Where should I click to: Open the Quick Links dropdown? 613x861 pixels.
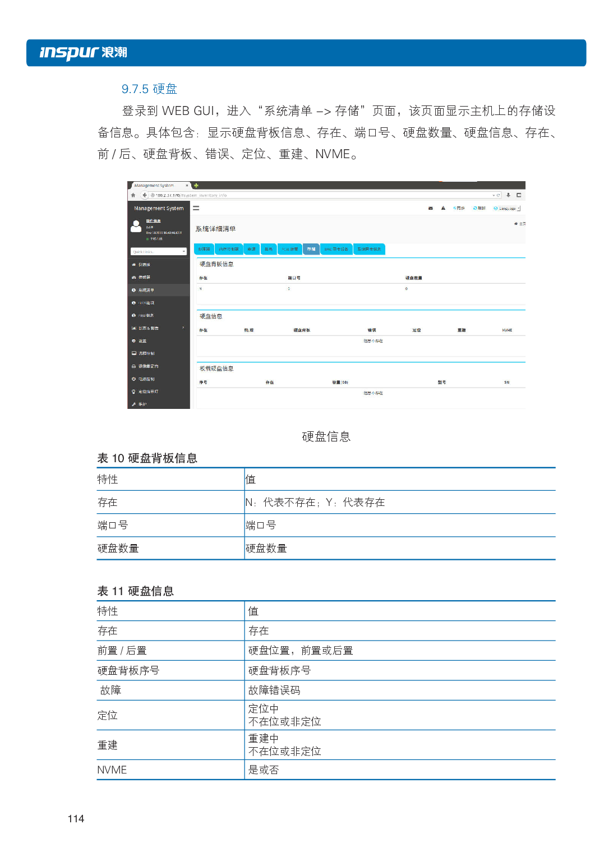pyautogui.click(x=159, y=251)
